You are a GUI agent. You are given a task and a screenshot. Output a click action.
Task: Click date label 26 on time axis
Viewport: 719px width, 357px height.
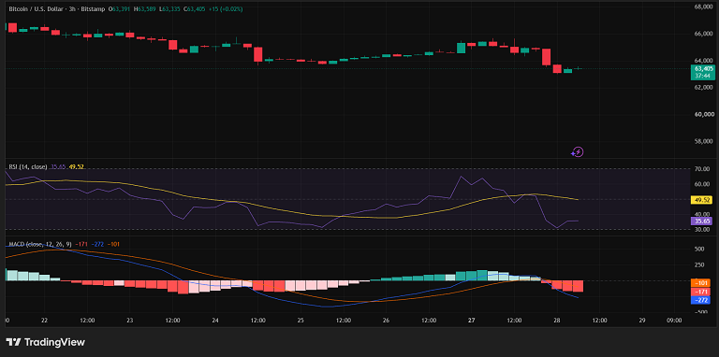tap(386, 321)
